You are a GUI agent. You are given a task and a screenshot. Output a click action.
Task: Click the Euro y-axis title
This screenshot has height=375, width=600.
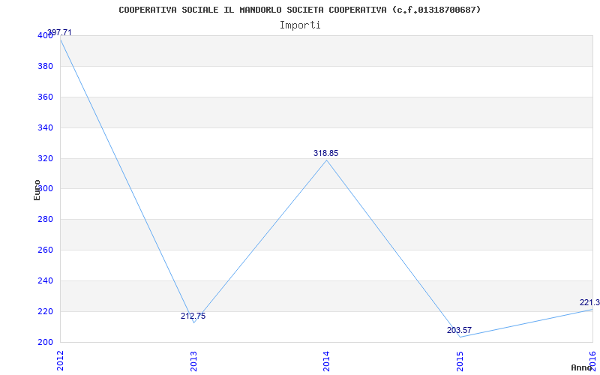click(x=37, y=190)
